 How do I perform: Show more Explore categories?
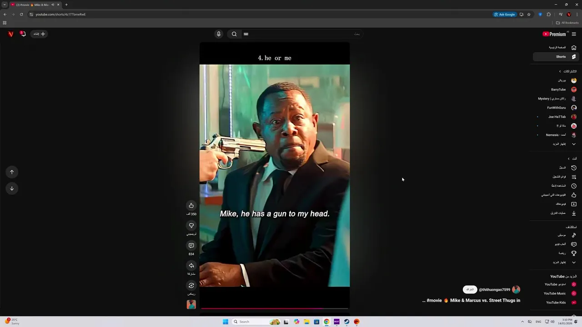click(556, 262)
